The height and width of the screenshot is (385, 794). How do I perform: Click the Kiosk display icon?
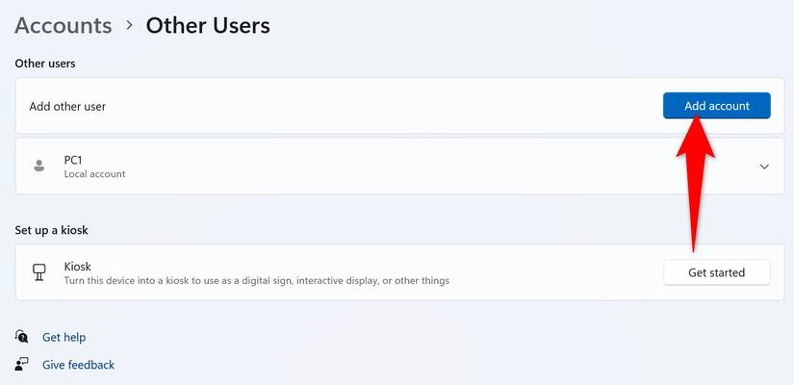[x=39, y=272]
